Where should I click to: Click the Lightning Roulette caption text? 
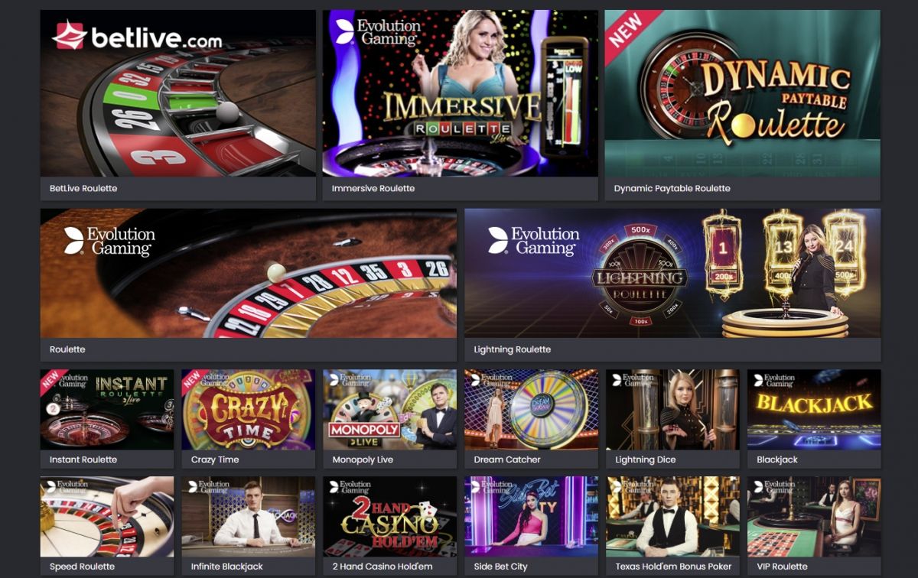click(x=513, y=349)
